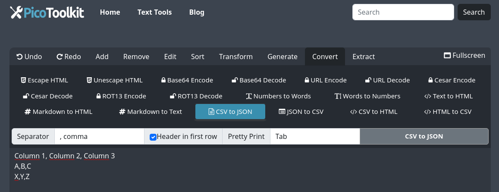Uncheck Header in first row checkbox
499x192 pixels.
153,137
